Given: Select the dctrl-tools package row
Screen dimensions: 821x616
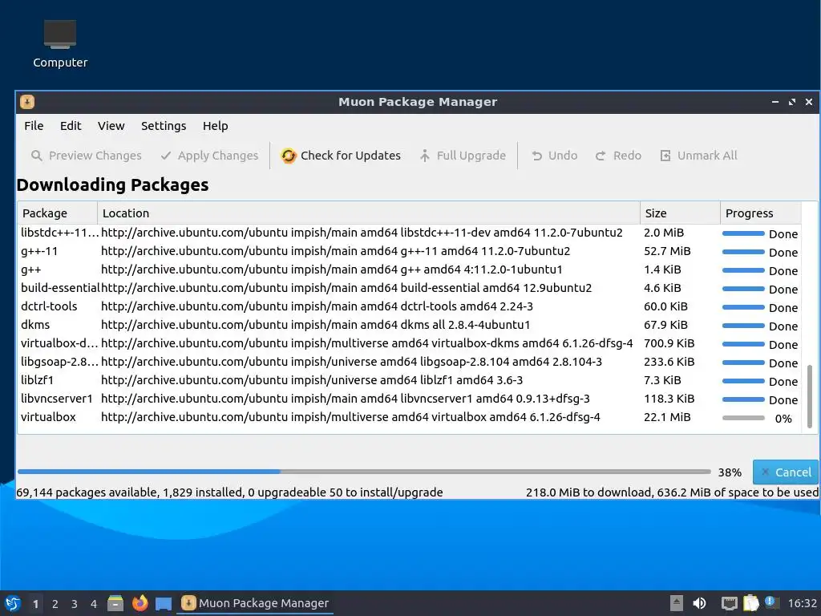Looking at the screenshot, I should (410, 306).
